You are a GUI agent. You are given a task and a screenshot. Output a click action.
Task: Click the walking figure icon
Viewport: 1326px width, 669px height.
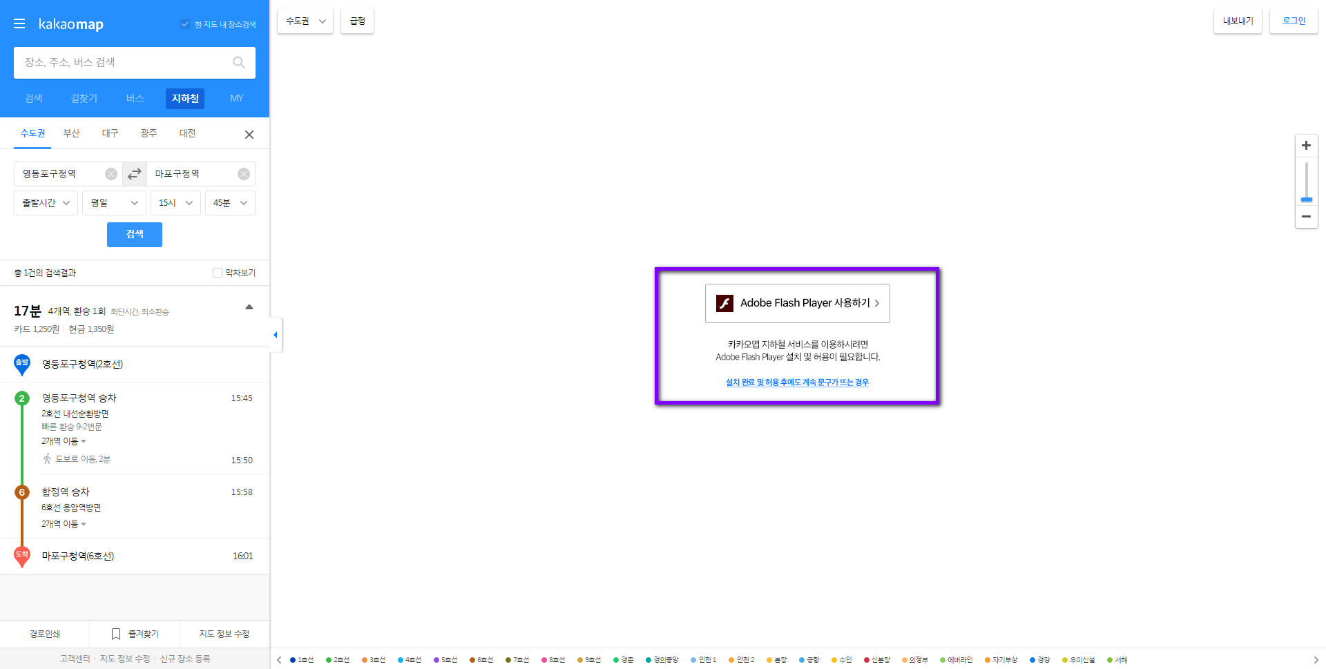(x=47, y=459)
